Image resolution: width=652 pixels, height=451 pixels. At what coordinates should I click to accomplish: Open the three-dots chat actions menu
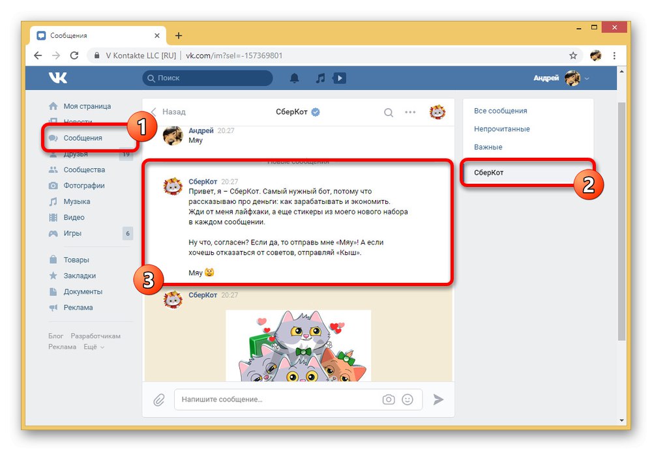pos(410,112)
